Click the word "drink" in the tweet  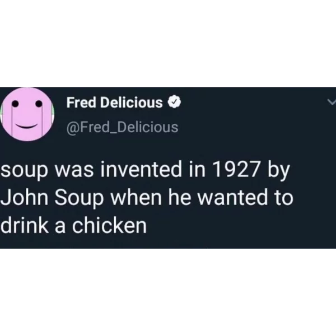click(25, 225)
